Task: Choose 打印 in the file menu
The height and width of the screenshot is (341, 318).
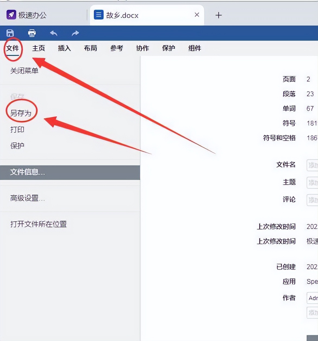Action: click(17, 130)
